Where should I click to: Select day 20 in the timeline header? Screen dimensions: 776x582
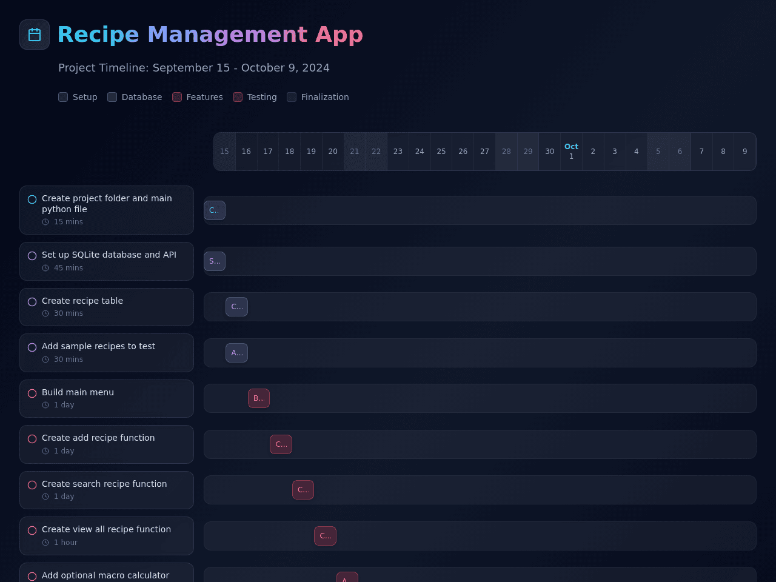click(x=333, y=152)
